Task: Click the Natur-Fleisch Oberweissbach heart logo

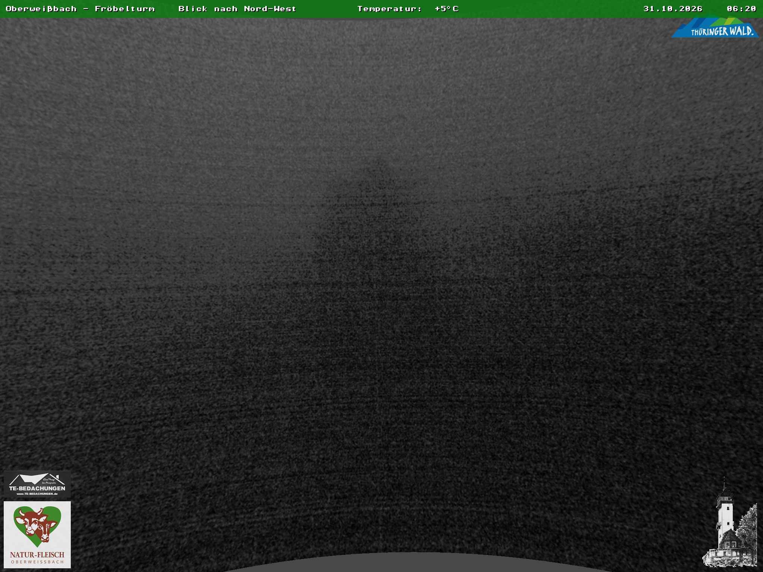Action: tap(37, 534)
